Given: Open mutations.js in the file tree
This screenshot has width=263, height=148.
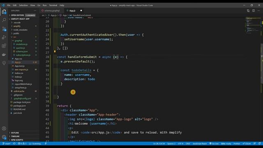Looking at the screenshot, I should (22, 44).
